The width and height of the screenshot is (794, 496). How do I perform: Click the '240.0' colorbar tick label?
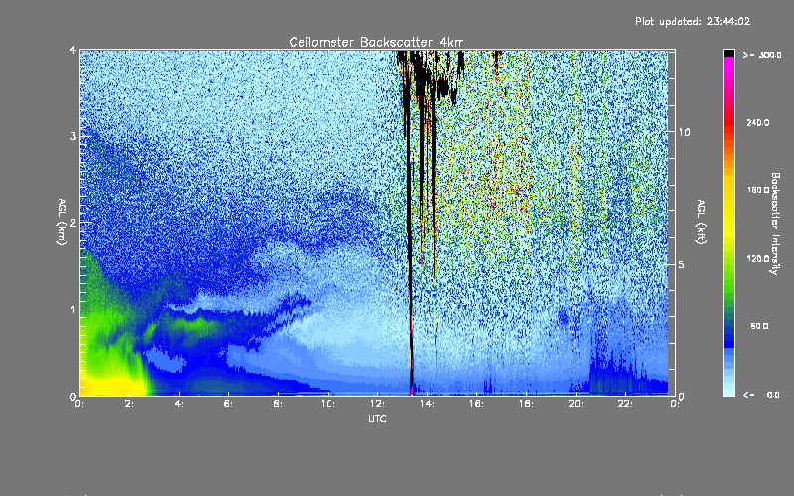point(758,122)
